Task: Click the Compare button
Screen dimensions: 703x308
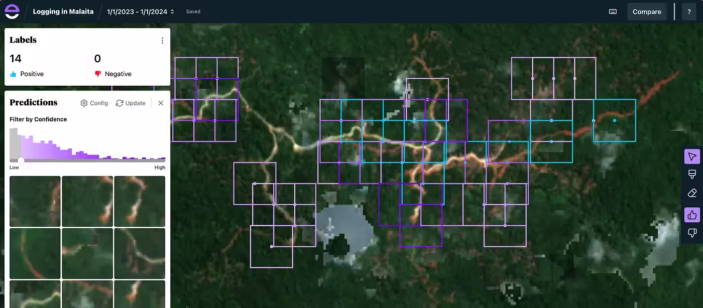Action: pyautogui.click(x=647, y=12)
